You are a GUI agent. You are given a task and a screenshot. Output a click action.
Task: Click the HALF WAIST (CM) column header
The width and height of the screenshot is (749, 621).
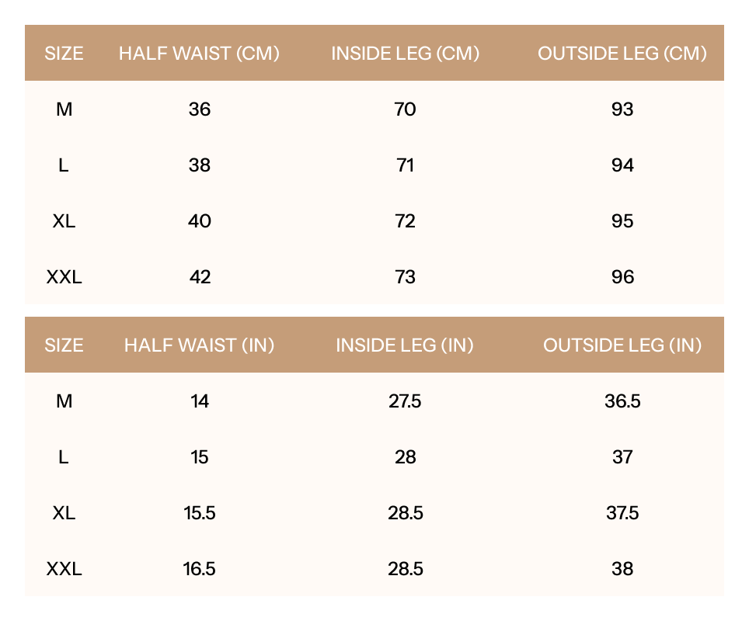point(199,54)
